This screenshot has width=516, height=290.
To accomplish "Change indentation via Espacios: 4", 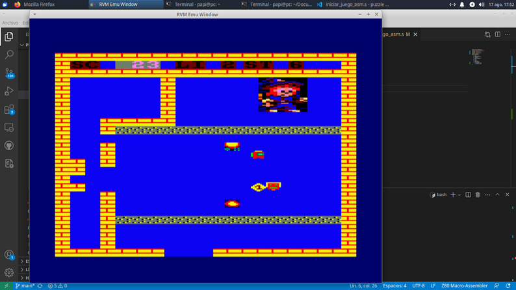I will tap(394, 285).
